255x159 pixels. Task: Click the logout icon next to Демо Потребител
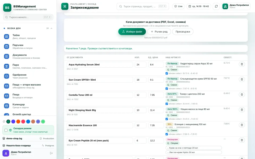(51, 153)
